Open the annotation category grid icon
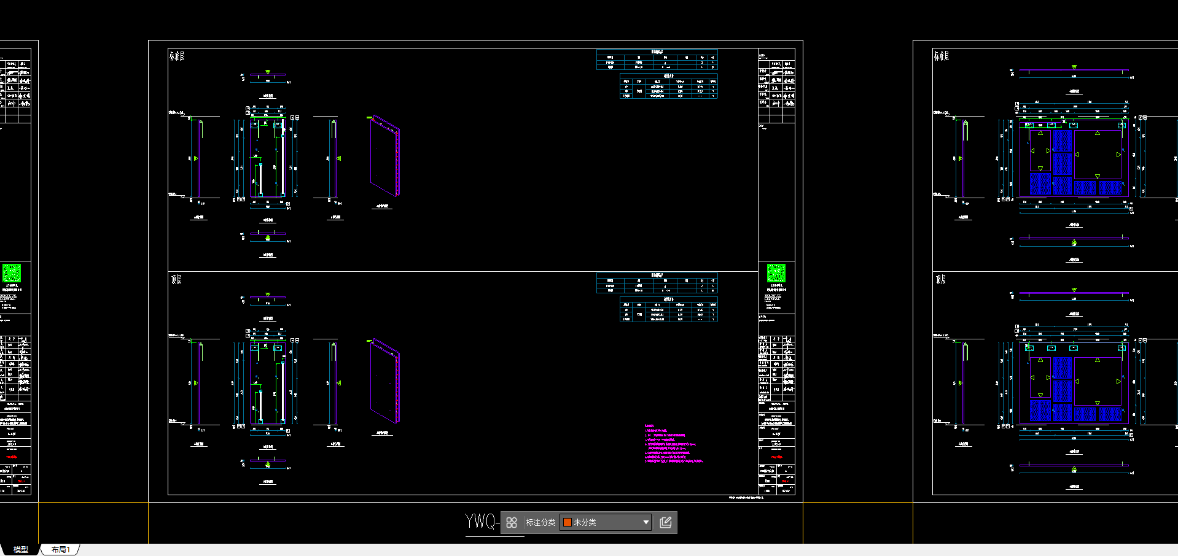1178x556 pixels. (x=512, y=522)
